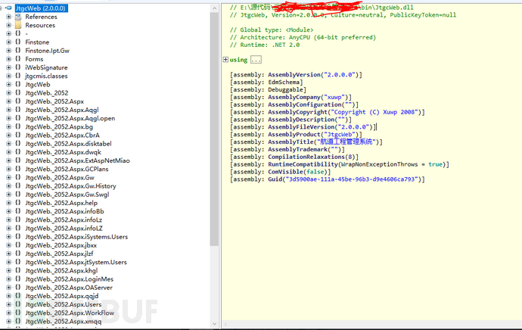Expand the Resources node

point(8,25)
